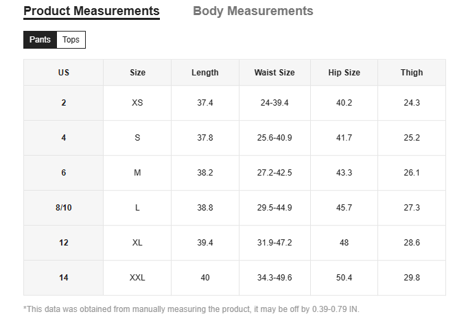Image resolution: width=455 pixels, height=323 pixels.
Task: Toggle the Pants size chart button
Action: [x=40, y=40]
